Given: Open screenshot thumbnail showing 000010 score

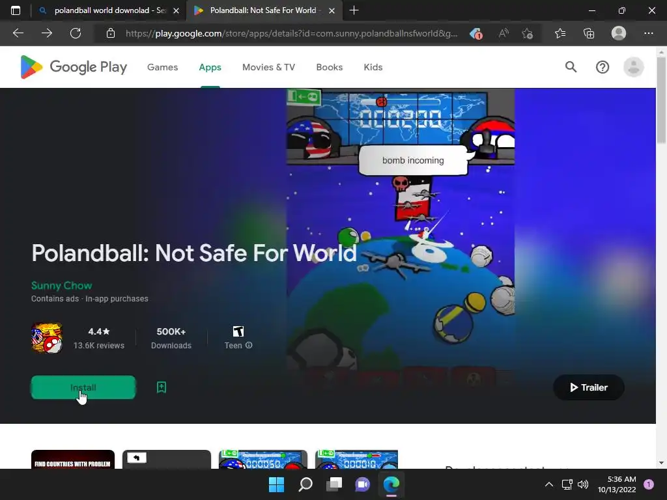Looking at the screenshot, I should point(356,459).
